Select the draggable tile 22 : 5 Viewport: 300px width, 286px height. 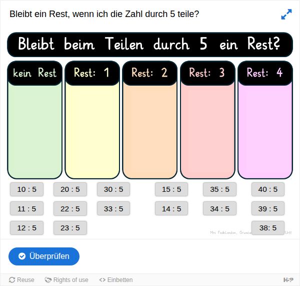click(x=70, y=209)
